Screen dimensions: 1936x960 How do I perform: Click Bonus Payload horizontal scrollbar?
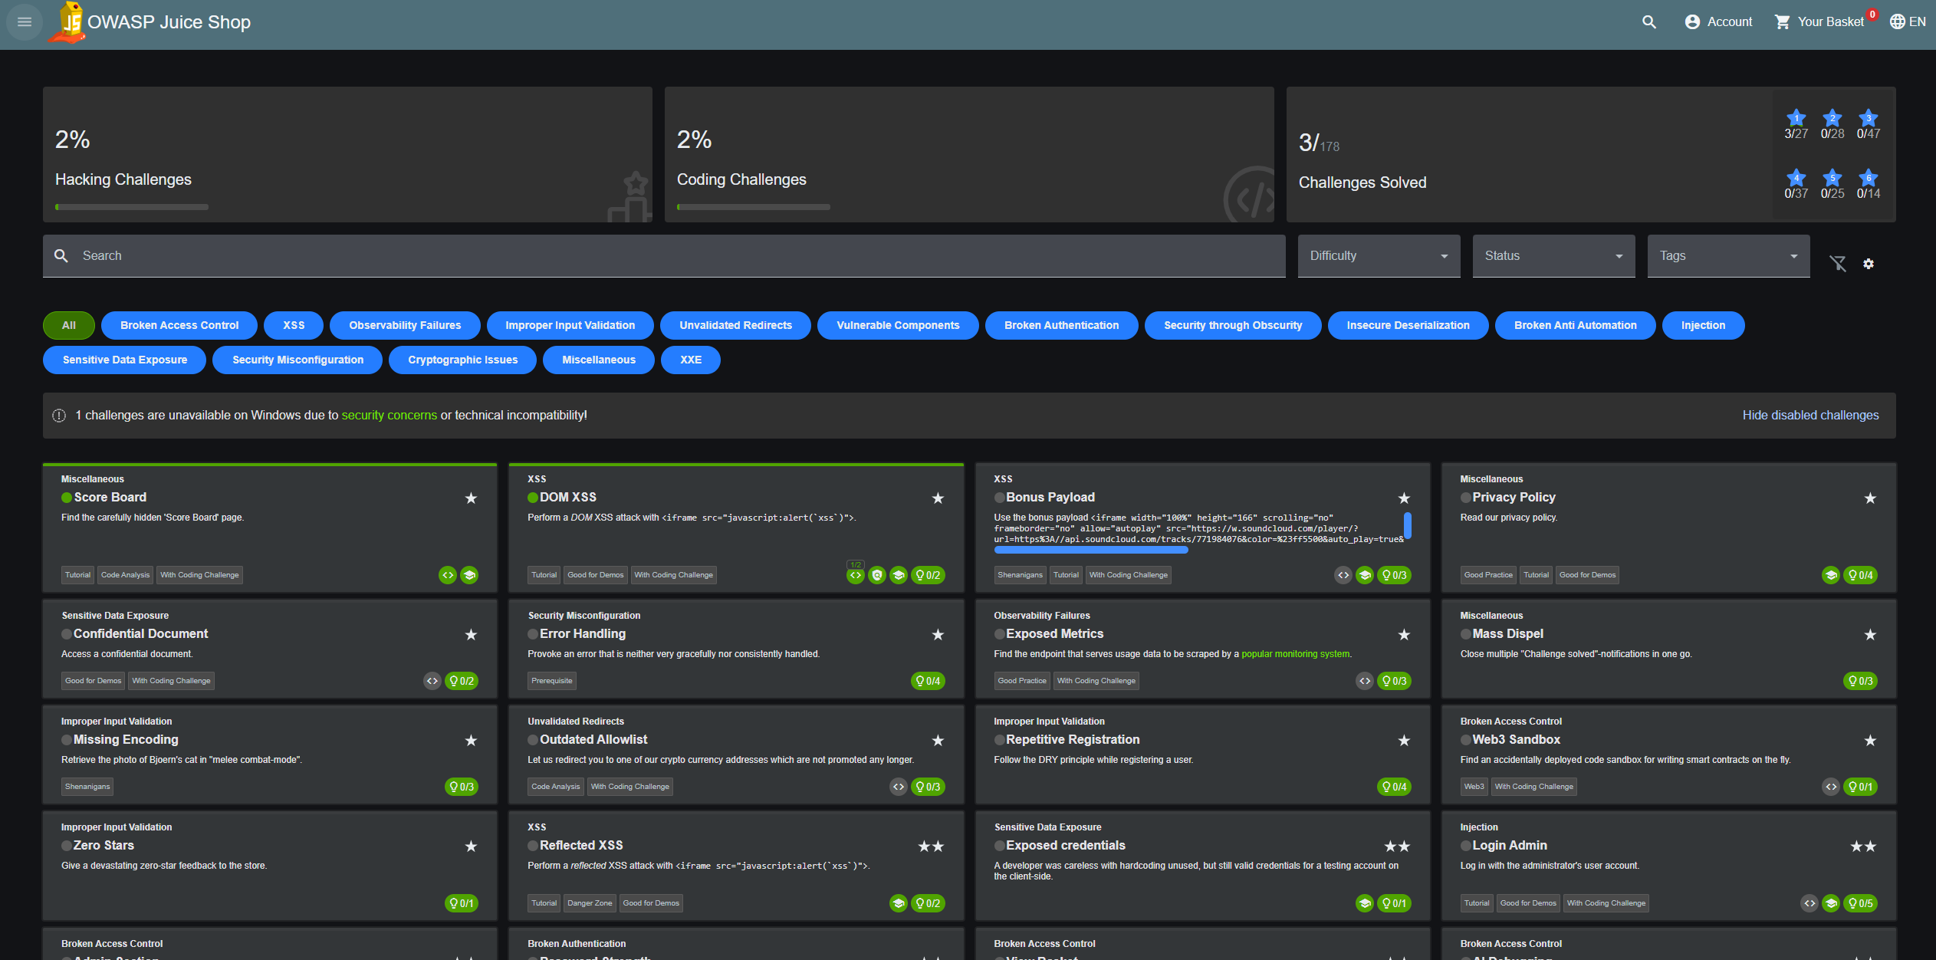(x=1091, y=550)
